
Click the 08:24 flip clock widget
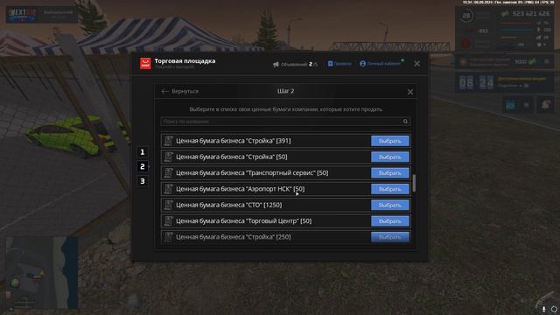476,83
